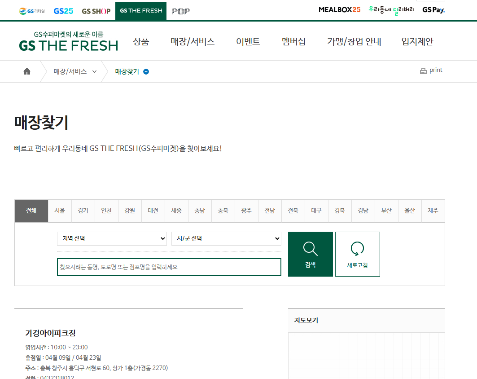Screen dimensions: 477x379
Task: Click the 휴점일 04월 09일 / 04월 23일 text
Action: (63, 358)
